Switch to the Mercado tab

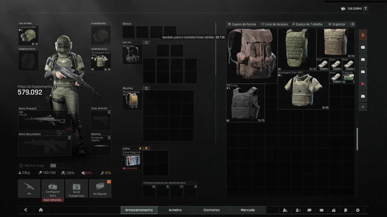[x=248, y=210]
